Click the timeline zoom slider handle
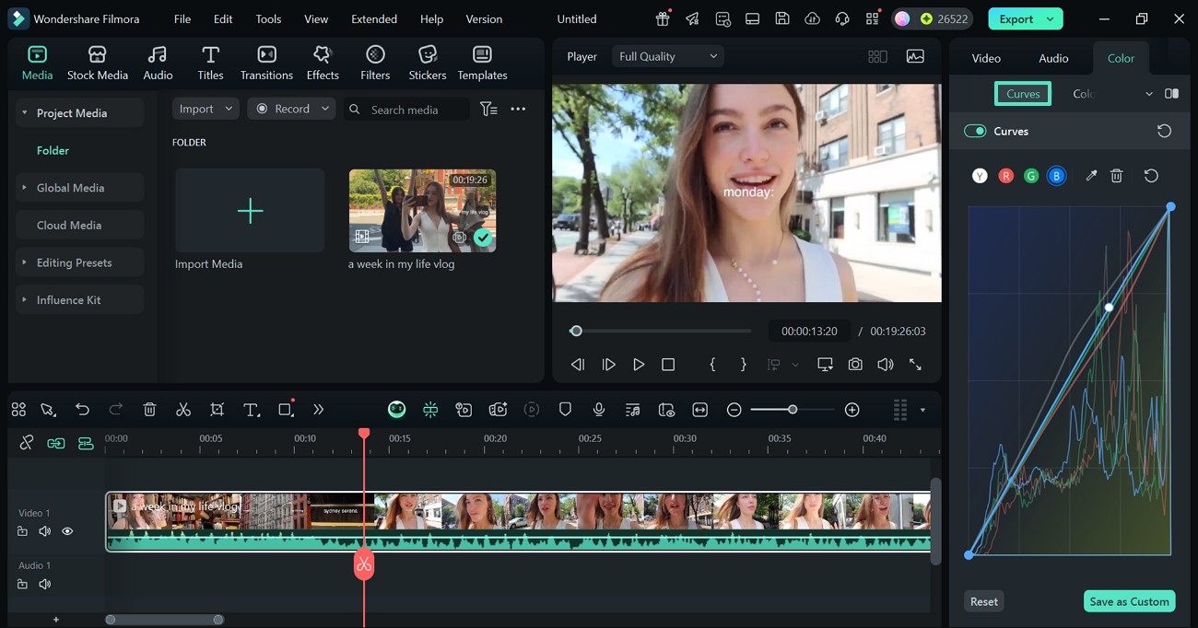 (793, 410)
